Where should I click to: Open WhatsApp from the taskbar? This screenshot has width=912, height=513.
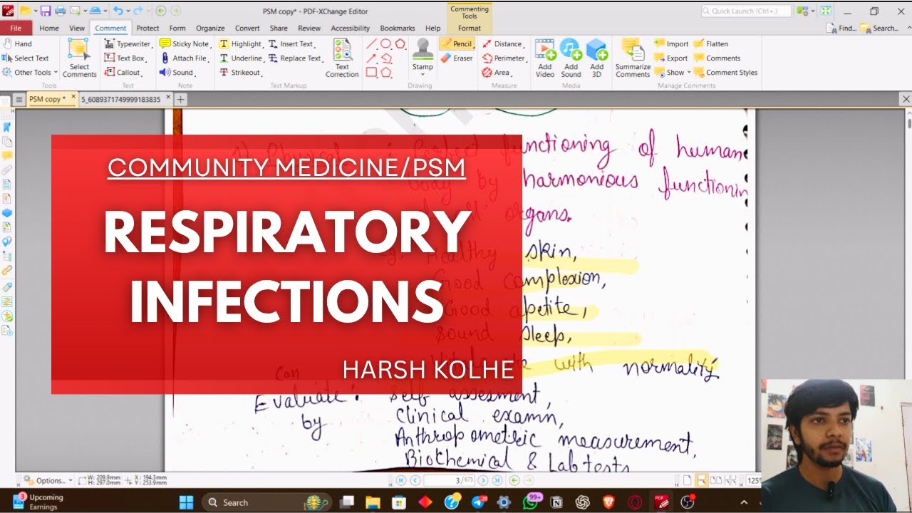coord(531,502)
